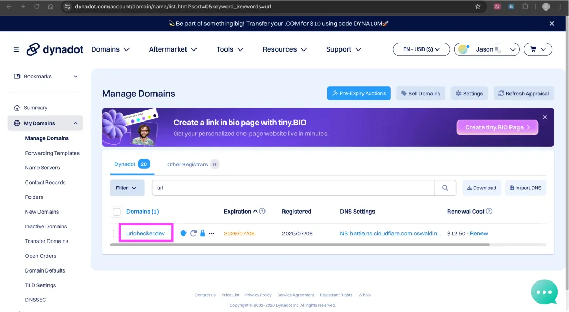The image size is (569, 312).
Task: Open the hamburger menu icon
Action: (x=16, y=49)
